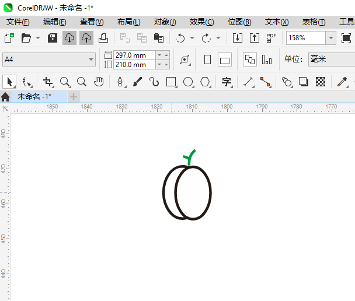
Task: Open the A4 page size dropdown
Action: coord(49,60)
